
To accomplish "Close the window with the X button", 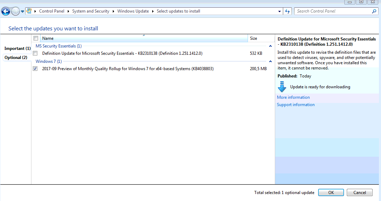I will pos(373,2).
